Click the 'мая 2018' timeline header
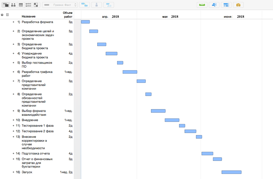 (170, 17)
